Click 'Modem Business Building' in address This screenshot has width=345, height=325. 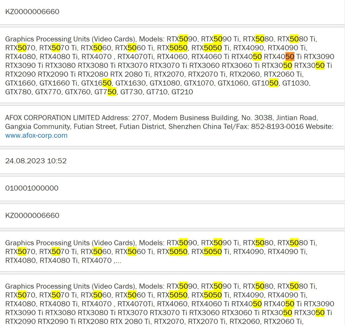[196, 118]
